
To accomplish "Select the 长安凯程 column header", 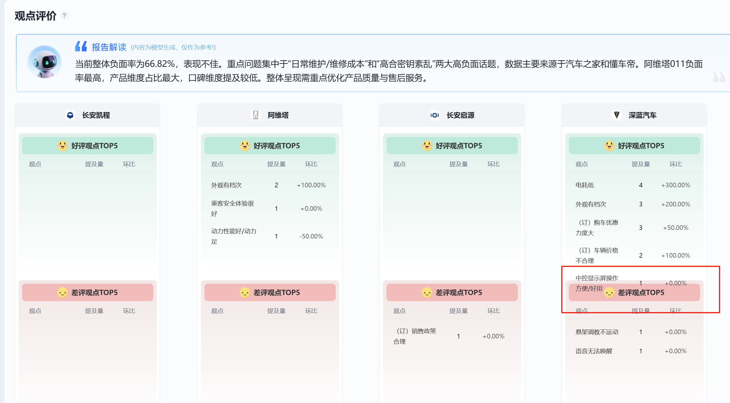I will (x=96, y=115).
